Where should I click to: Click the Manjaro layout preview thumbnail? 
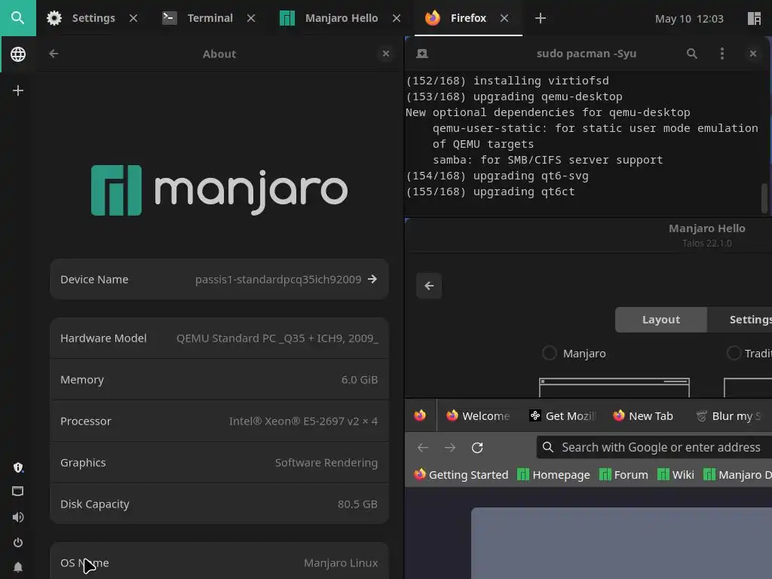click(614, 388)
